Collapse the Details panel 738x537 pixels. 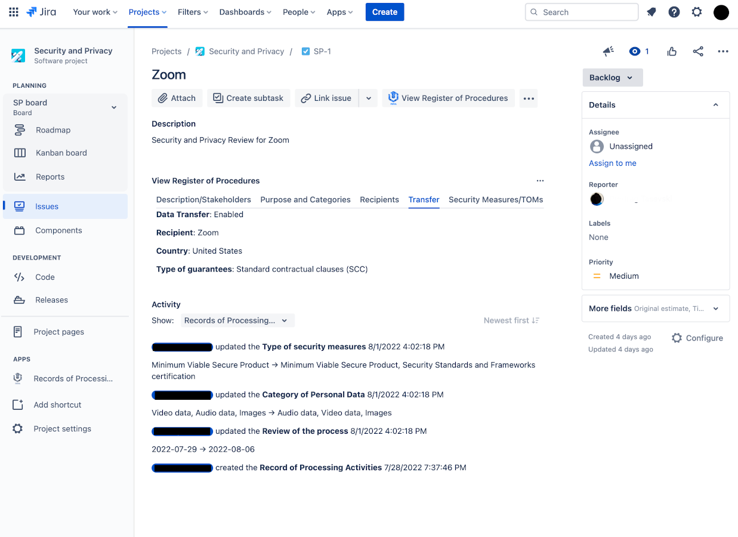pyautogui.click(x=716, y=105)
